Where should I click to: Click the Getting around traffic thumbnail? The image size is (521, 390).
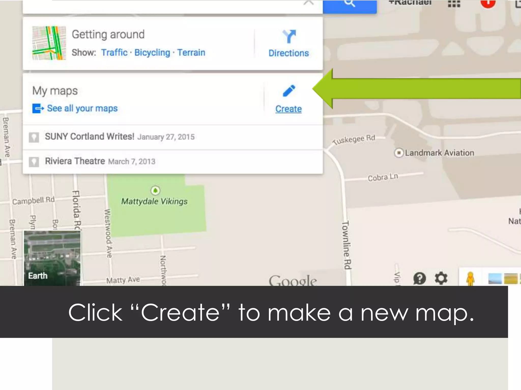pyautogui.click(x=49, y=43)
